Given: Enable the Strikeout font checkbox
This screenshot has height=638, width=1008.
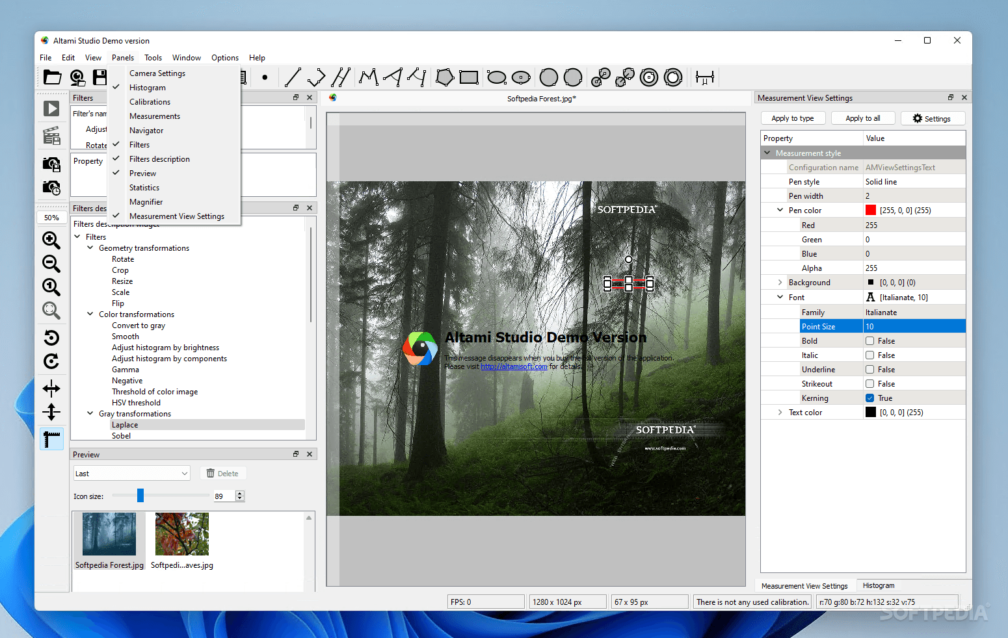Looking at the screenshot, I should pos(869,384).
